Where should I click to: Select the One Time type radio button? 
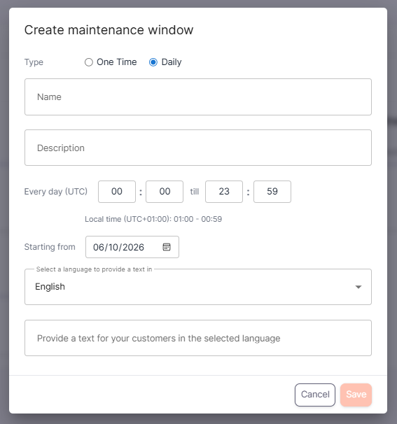click(88, 62)
